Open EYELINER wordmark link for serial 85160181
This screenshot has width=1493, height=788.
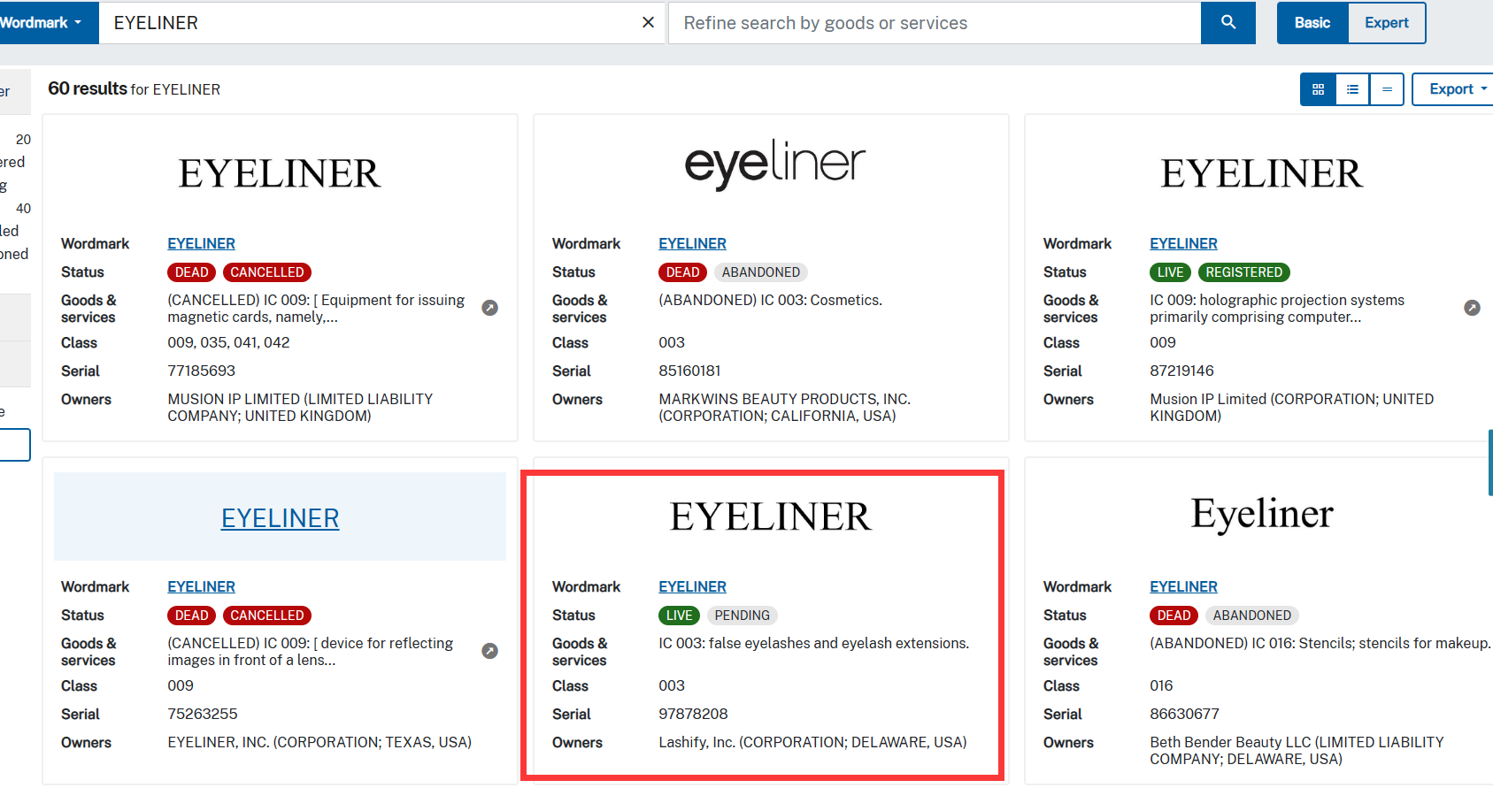[692, 243]
